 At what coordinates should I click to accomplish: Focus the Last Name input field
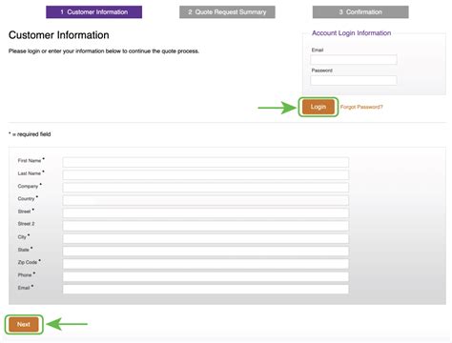point(206,175)
